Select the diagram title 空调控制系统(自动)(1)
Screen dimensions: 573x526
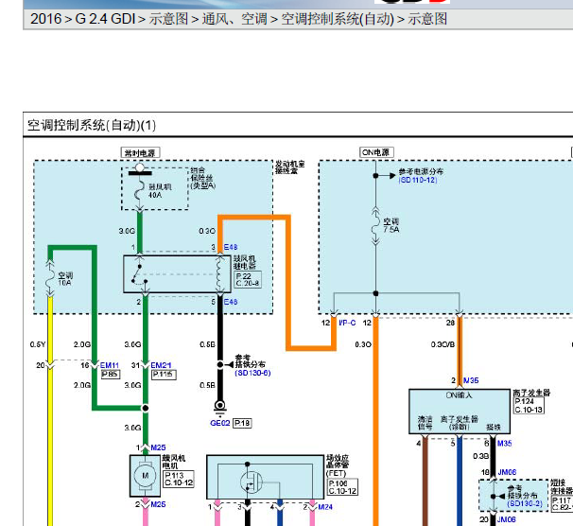pyautogui.click(x=92, y=126)
